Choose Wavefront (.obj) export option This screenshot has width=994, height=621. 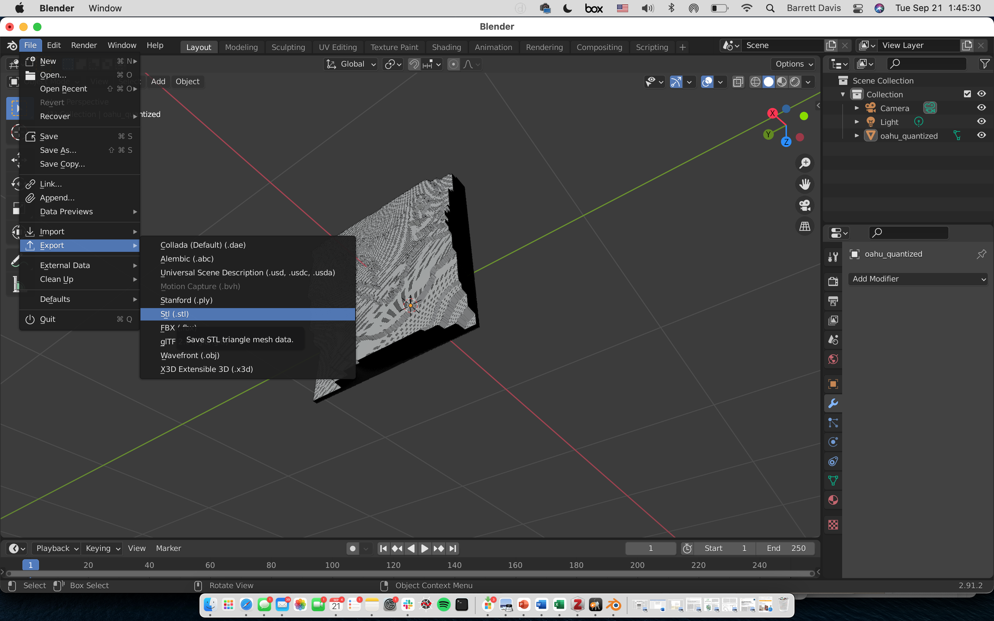[248, 355]
